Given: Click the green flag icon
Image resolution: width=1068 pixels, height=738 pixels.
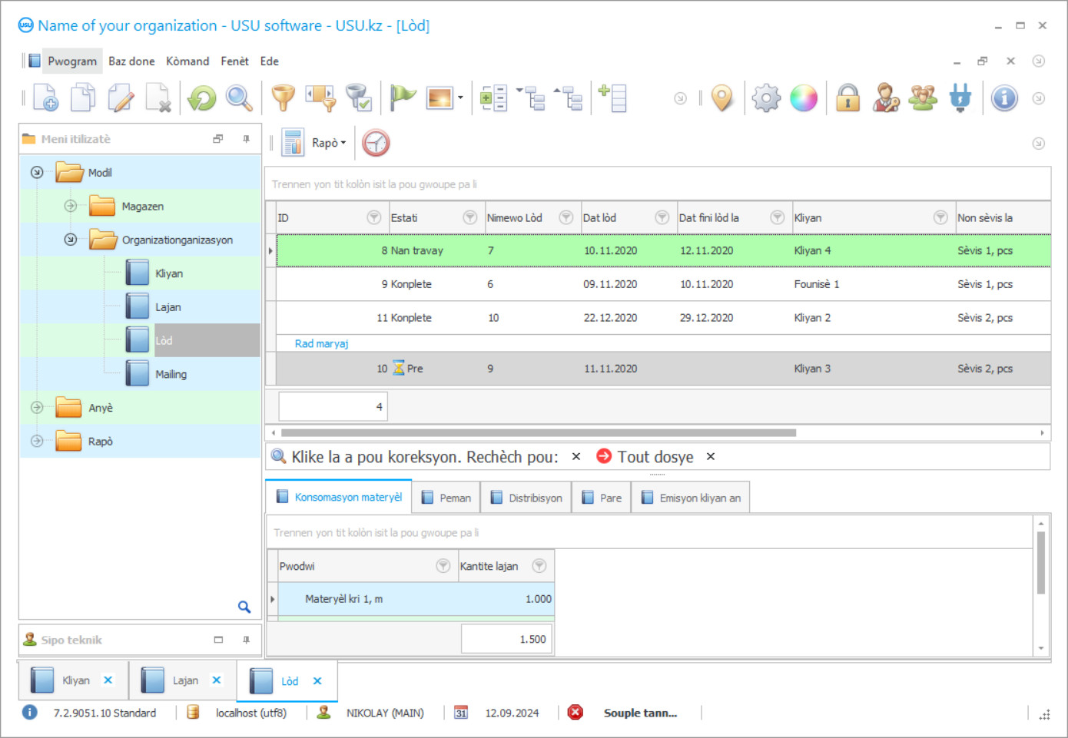Looking at the screenshot, I should coord(402,98).
